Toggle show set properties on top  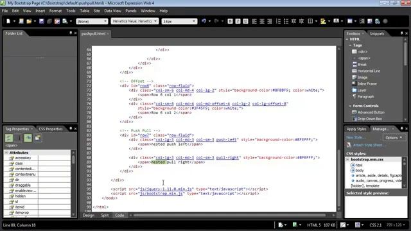coord(28,138)
